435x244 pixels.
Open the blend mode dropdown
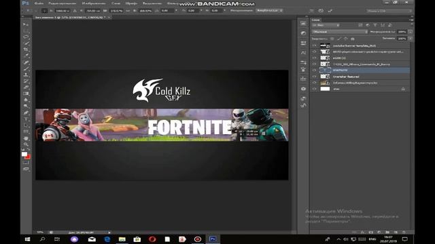[340, 32]
